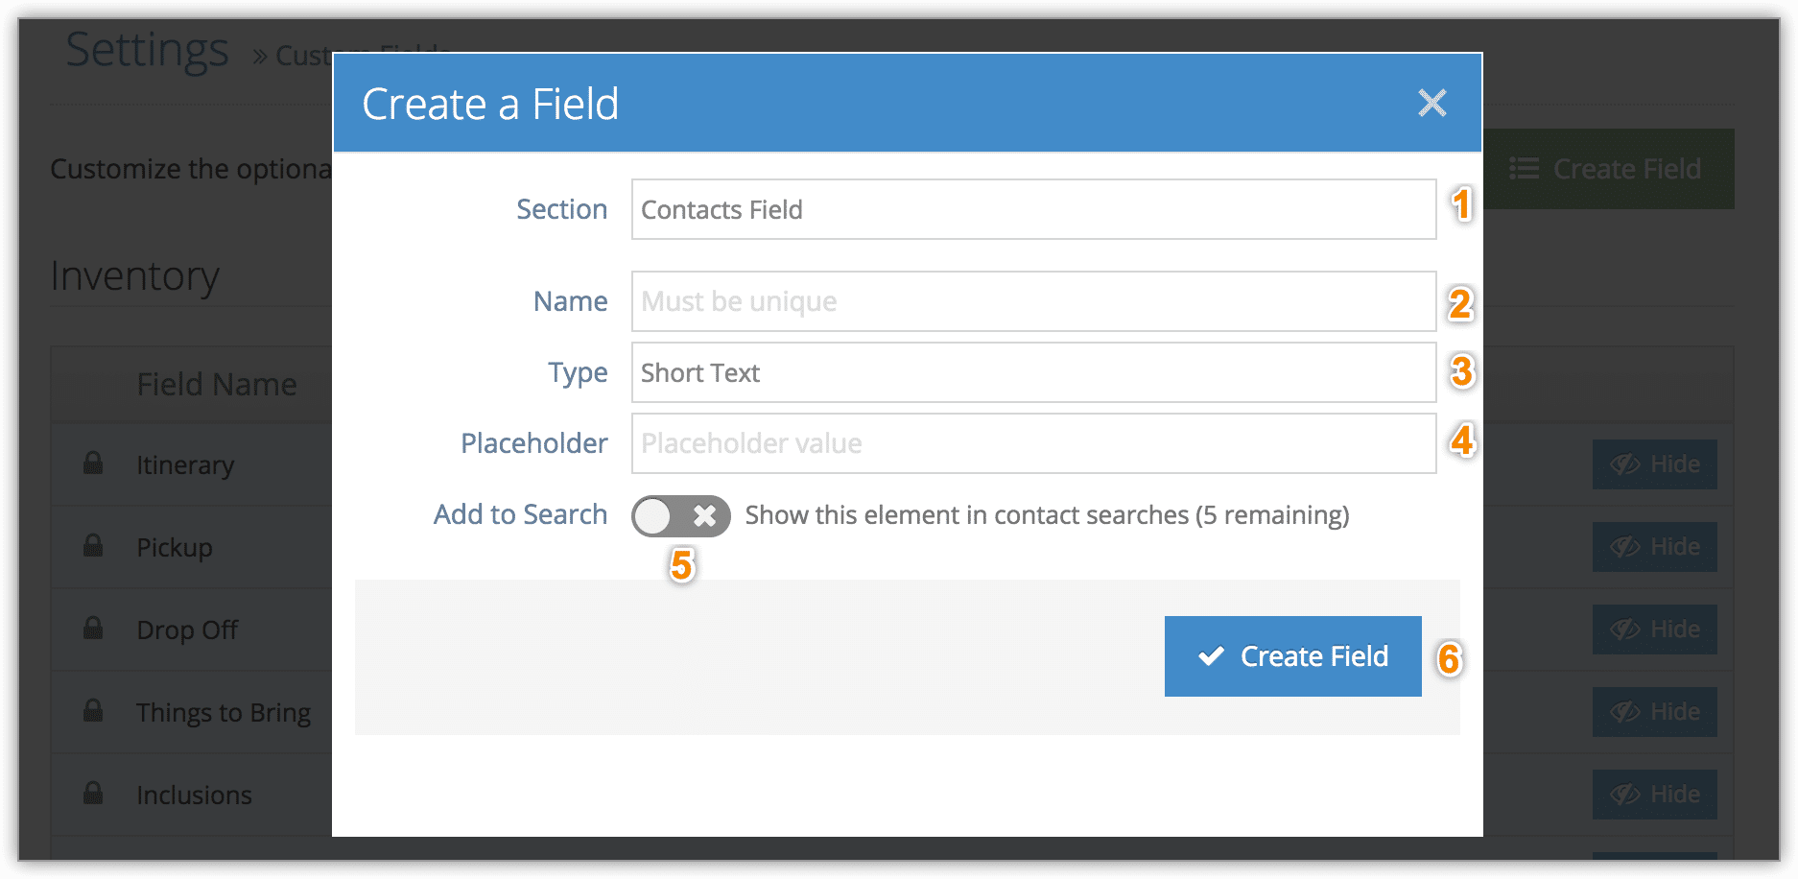This screenshot has height=879, width=1798.
Task: Click the lock icon beside Pickup
Action: tap(93, 545)
